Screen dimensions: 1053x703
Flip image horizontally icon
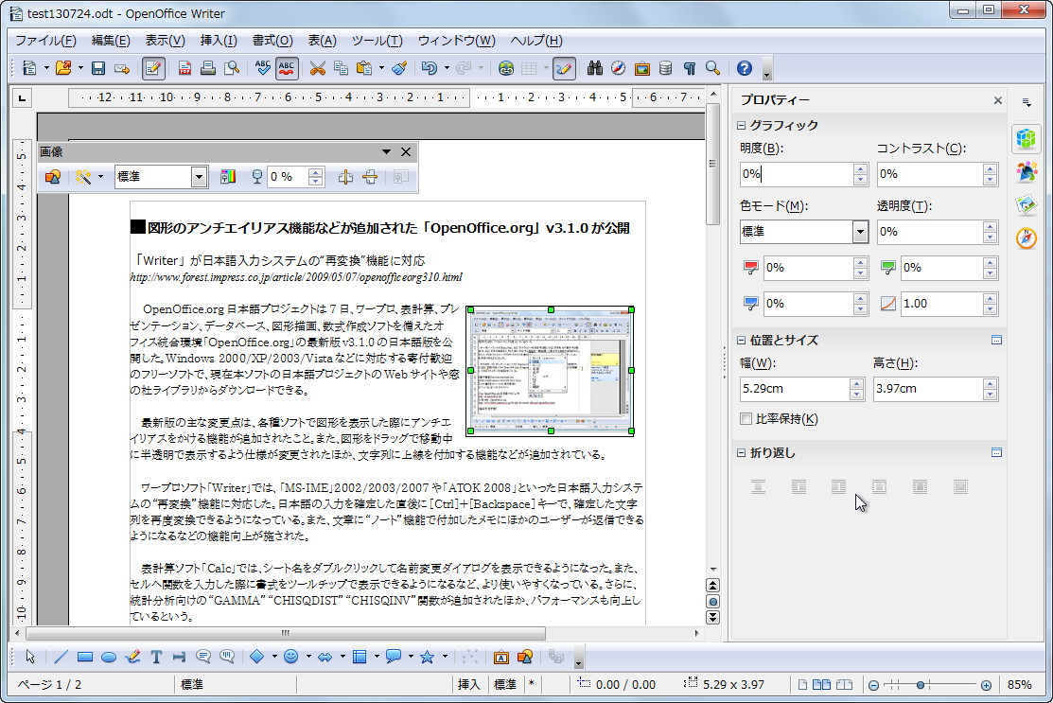click(345, 177)
